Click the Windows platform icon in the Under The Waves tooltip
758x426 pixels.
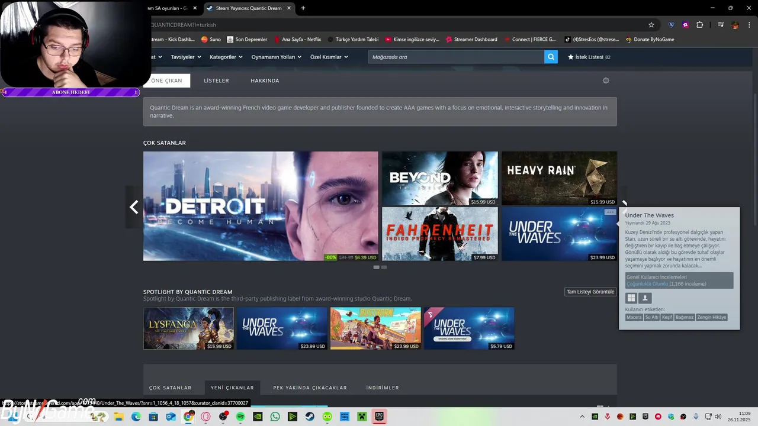[631, 298]
